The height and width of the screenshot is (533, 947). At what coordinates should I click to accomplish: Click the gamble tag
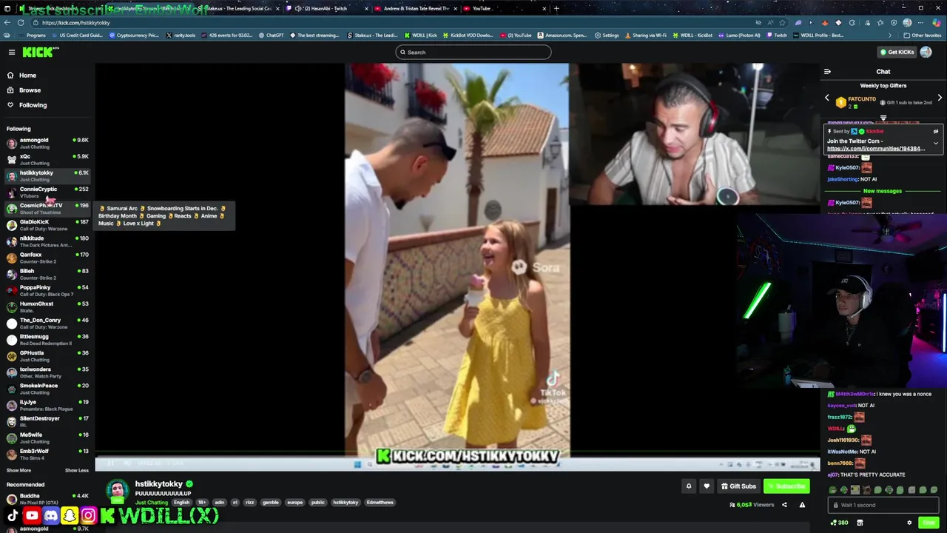[x=271, y=502]
